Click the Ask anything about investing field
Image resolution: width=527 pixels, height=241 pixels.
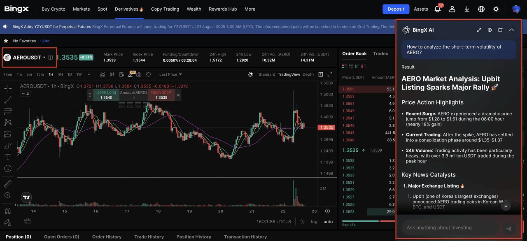coord(450,227)
